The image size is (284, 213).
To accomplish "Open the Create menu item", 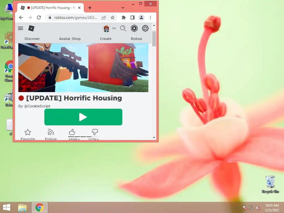I will pyautogui.click(x=106, y=39).
